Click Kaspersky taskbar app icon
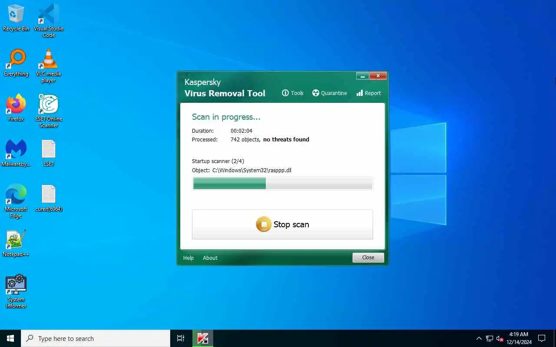This screenshot has height=347, width=556. [x=202, y=338]
